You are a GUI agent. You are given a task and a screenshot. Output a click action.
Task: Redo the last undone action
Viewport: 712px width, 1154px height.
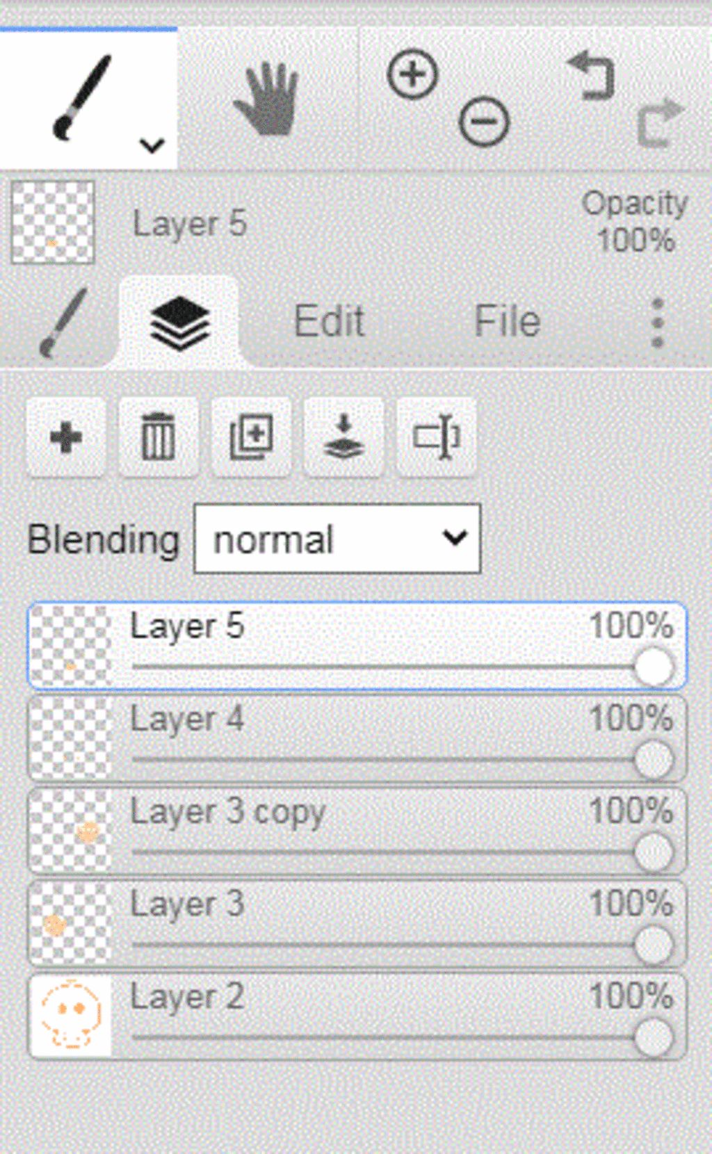(x=659, y=123)
